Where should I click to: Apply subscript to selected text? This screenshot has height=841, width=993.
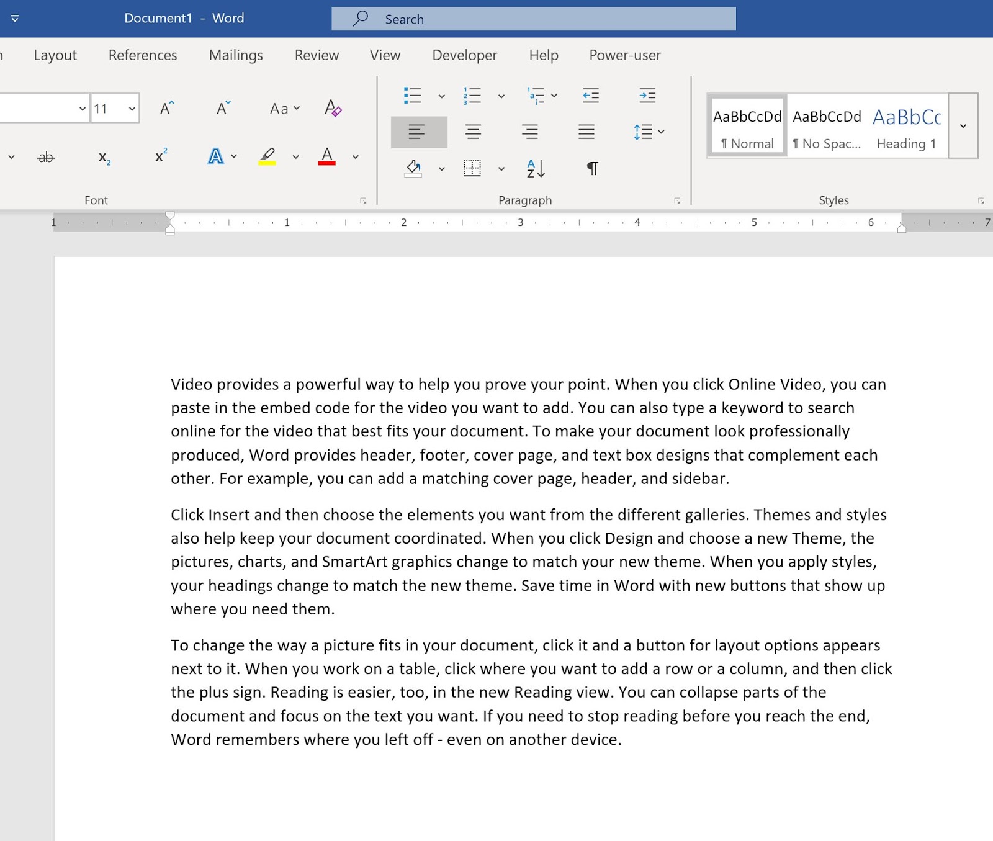104,158
